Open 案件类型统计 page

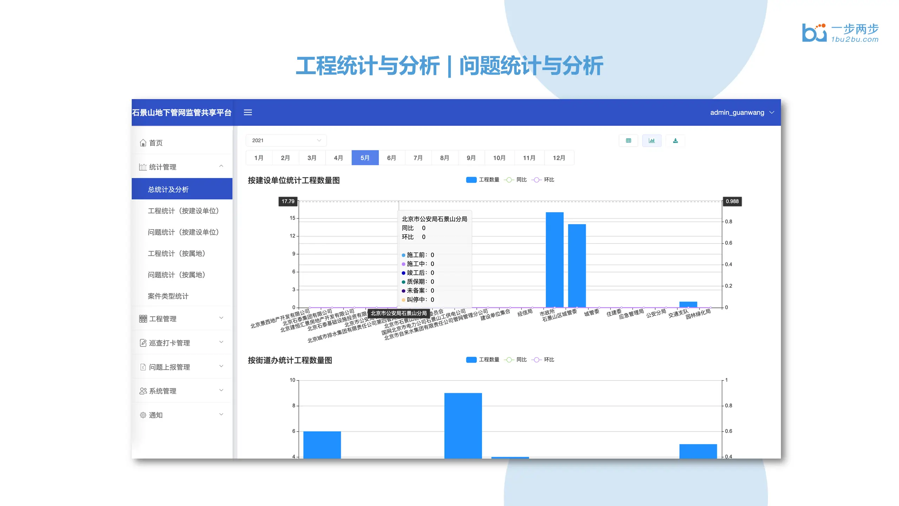[x=168, y=296]
